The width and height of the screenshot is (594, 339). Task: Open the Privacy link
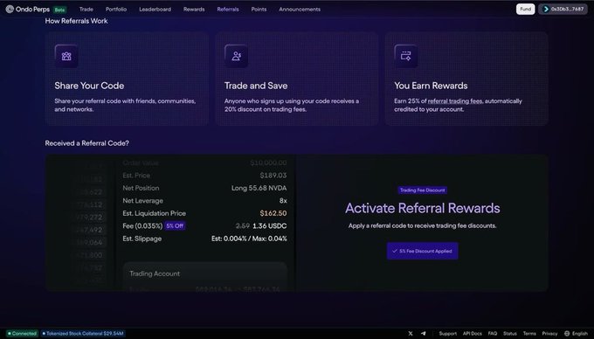(549, 333)
